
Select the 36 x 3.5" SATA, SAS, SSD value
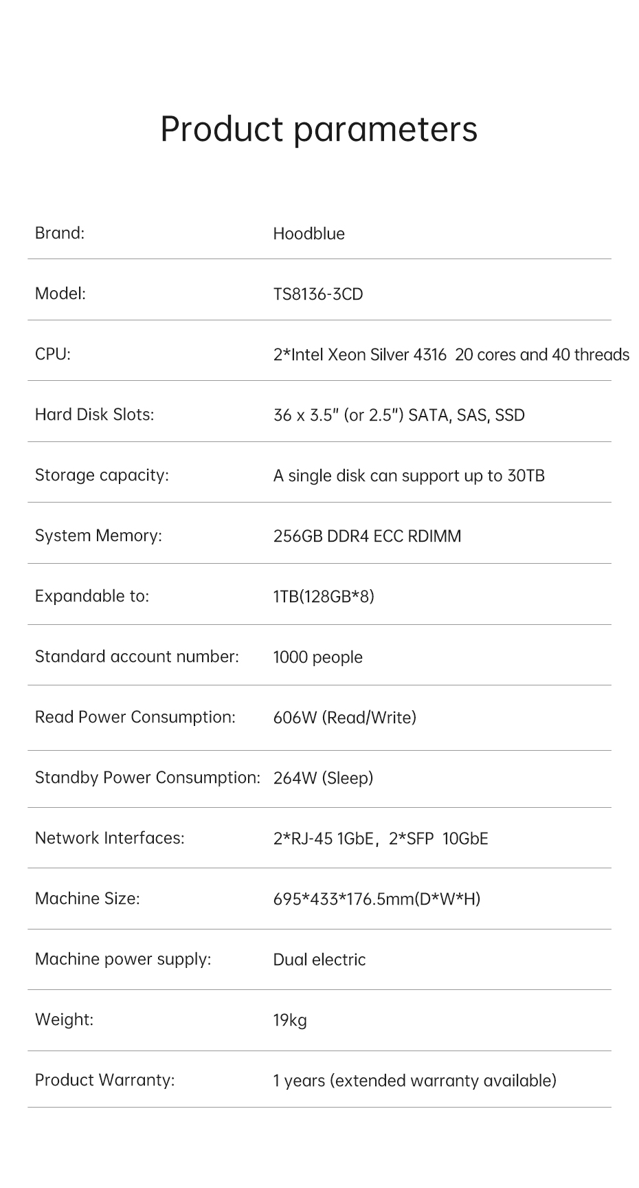(x=399, y=415)
